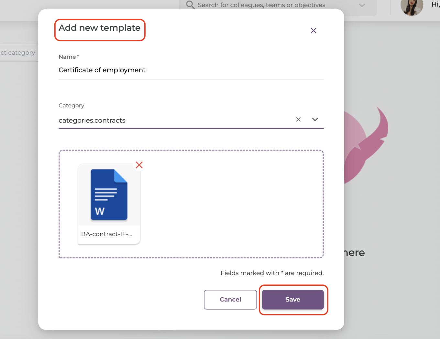Screen dimensions: 440x339
Task: Click the Word document file icon
Action: 108,194
